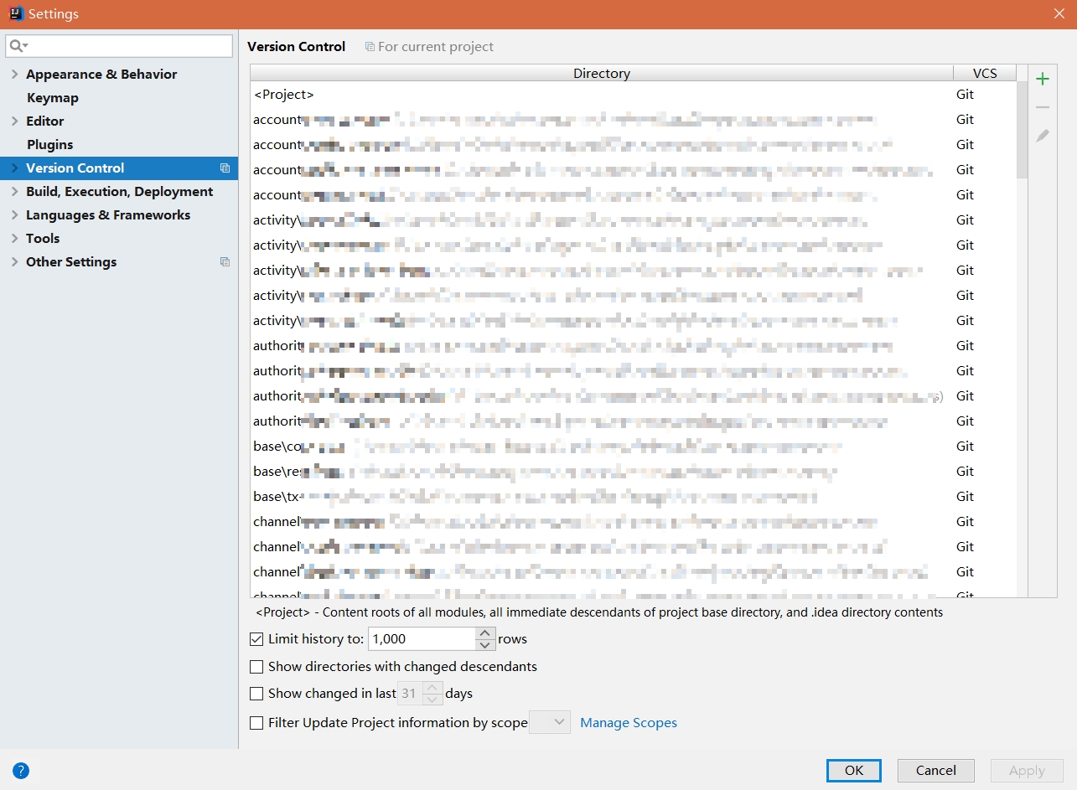The image size is (1077, 790).
Task: Click the minus remove mapping icon
Action: [x=1042, y=107]
